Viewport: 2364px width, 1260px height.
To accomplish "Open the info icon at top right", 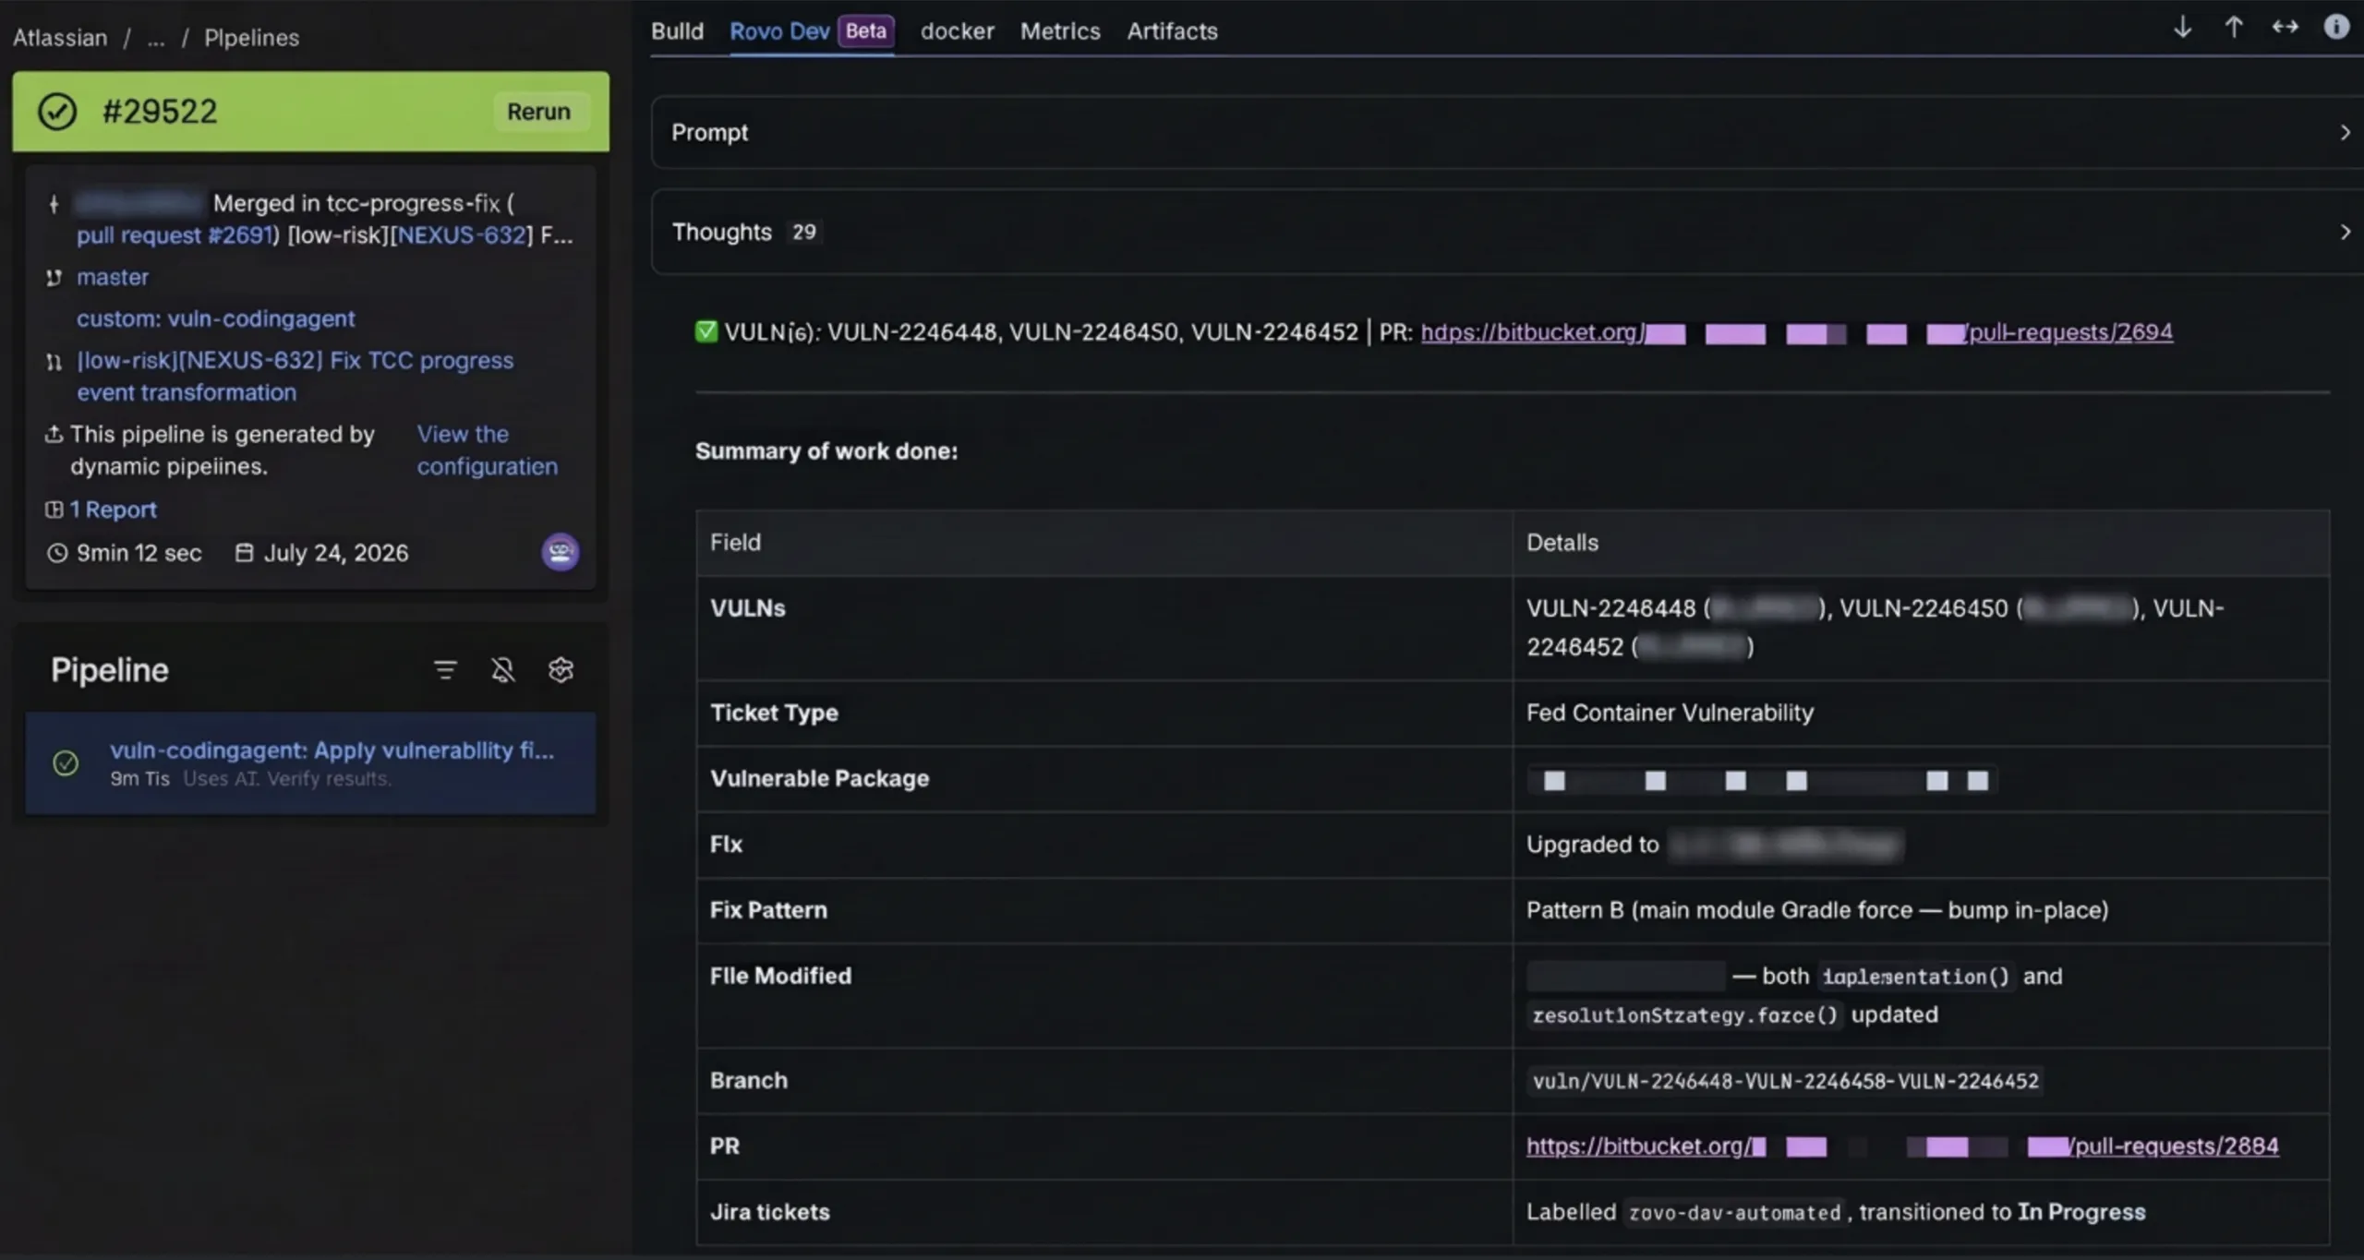I will (2336, 27).
